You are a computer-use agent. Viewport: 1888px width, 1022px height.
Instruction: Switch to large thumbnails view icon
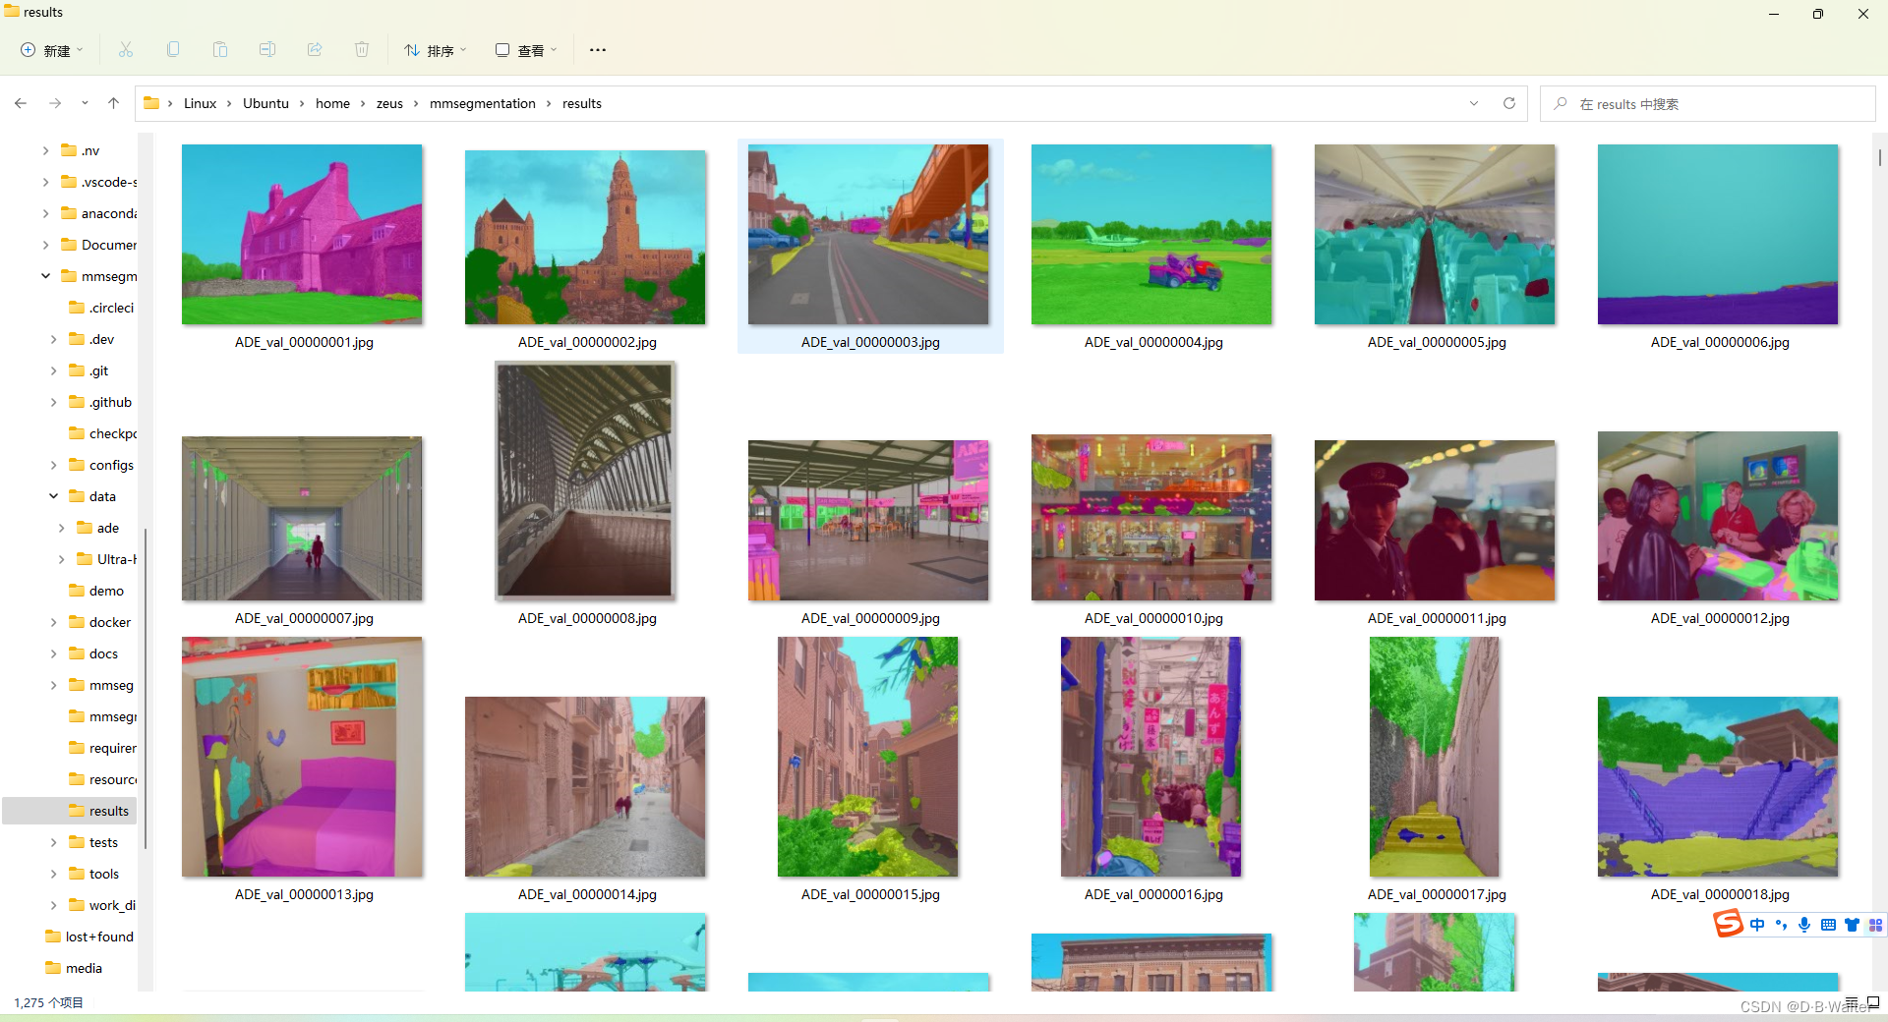[x=1873, y=1002]
